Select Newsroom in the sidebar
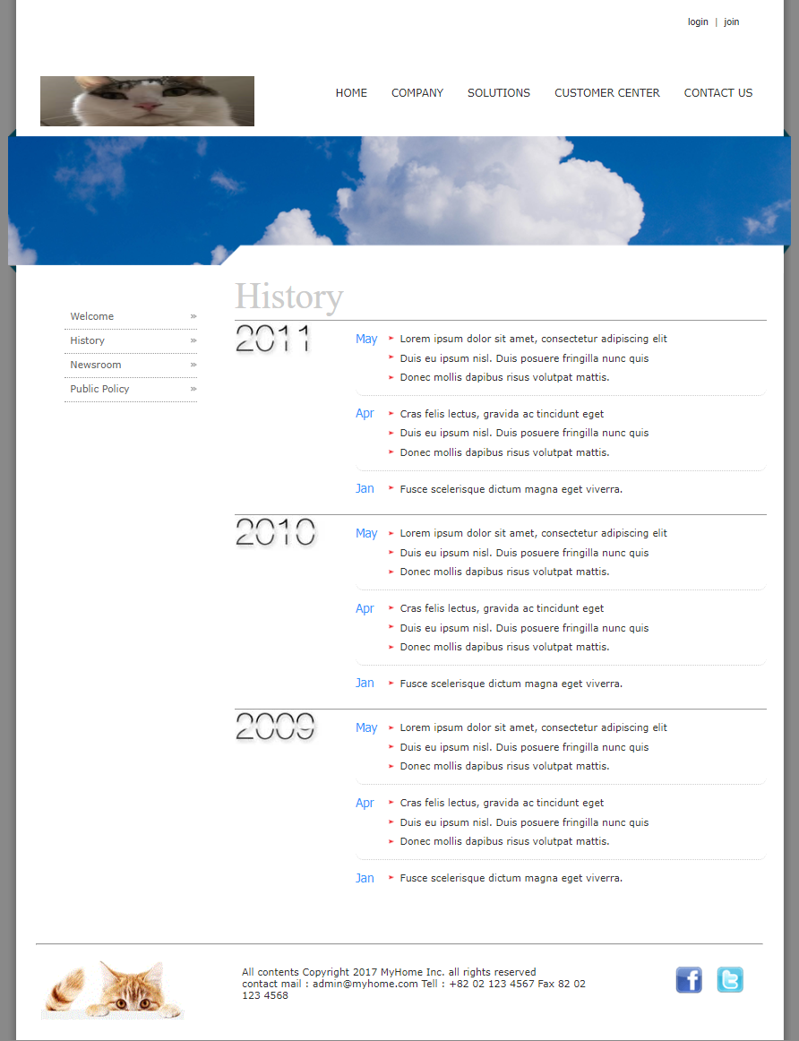Image resolution: width=799 pixels, height=1041 pixels. 96,365
